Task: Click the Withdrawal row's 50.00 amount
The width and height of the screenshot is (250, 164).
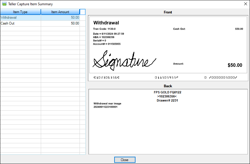Action: (75, 18)
